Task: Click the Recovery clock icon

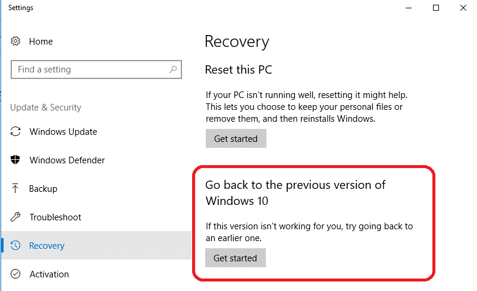Action: [x=16, y=246]
